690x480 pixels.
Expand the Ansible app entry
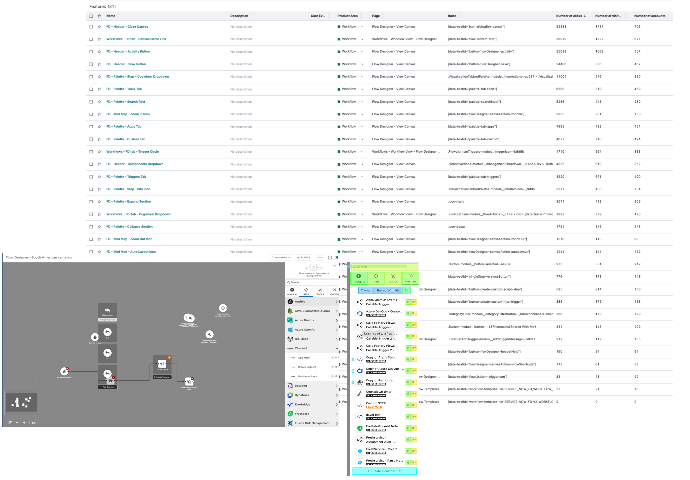pos(337,302)
